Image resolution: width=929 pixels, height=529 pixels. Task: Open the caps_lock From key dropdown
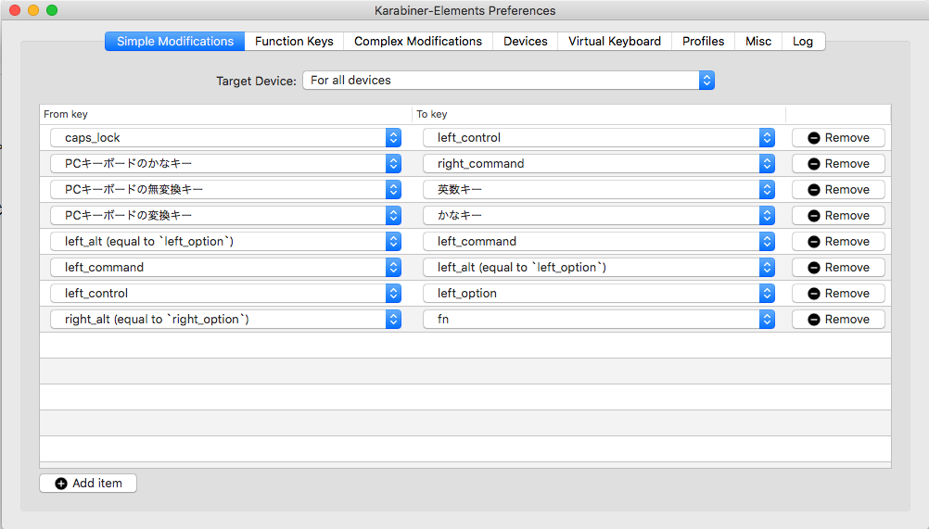click(x=225, y=138)
